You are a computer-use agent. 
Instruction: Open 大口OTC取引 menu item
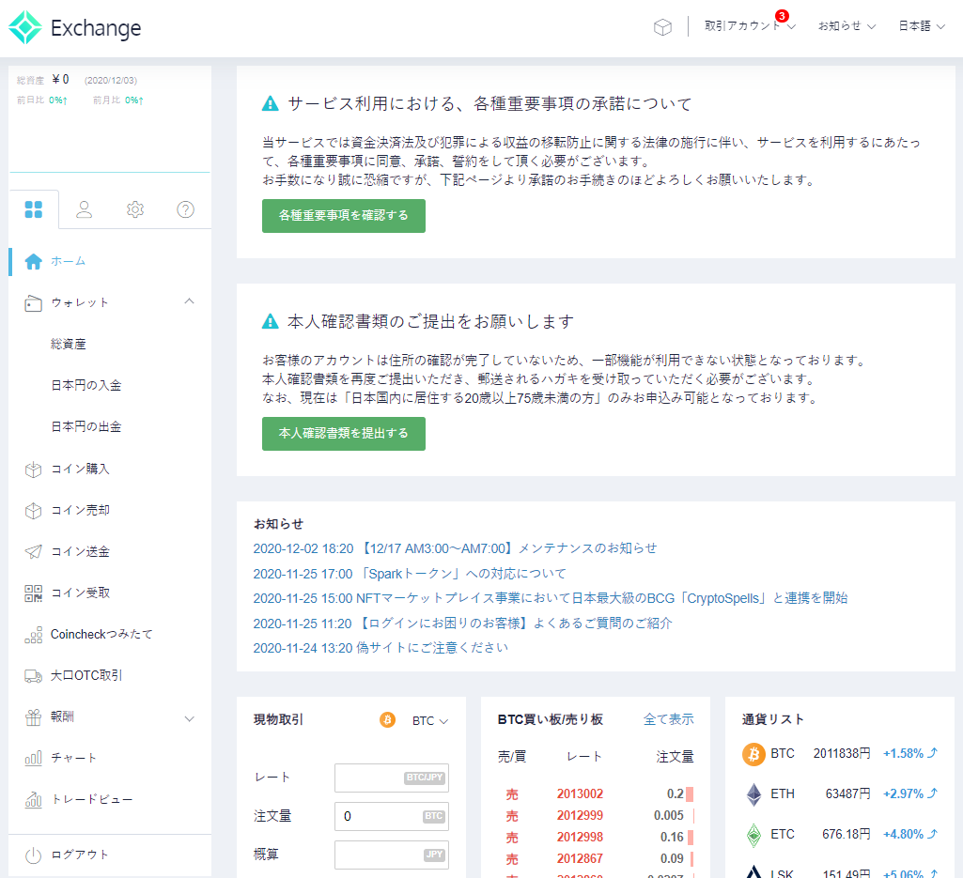86,675
